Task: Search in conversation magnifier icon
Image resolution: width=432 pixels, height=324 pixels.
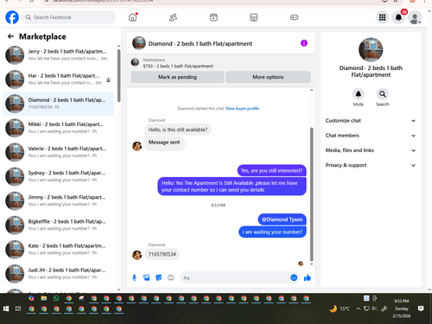Action: pyautogui.click(x=383, y=94)
